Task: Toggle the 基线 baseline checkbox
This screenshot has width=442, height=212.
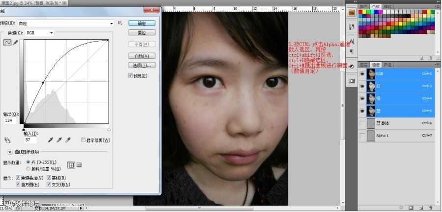Action: tap(49, 178)
